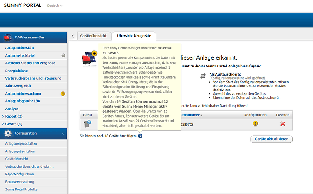The image size is (313, 194).
Task: Click the yellow warning icon beside Anlagenüberwachung
Action: [x=63, y=94]
